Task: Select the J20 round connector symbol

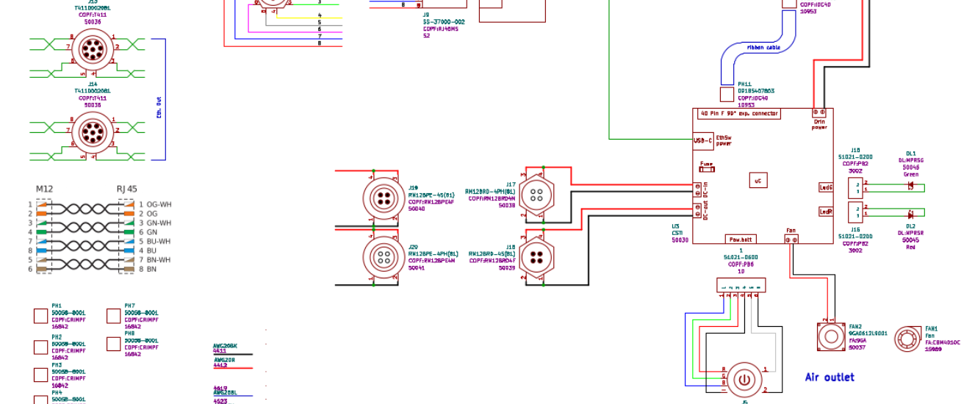Action: 382,256
